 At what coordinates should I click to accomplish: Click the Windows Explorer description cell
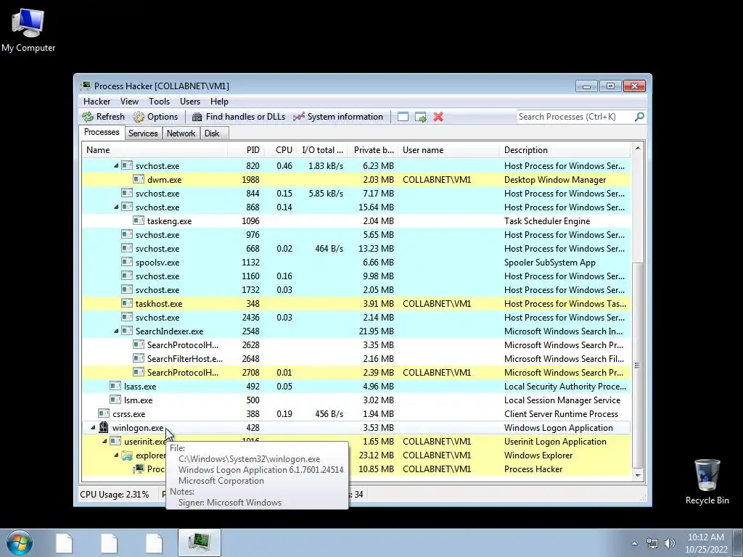click(538, 455)
